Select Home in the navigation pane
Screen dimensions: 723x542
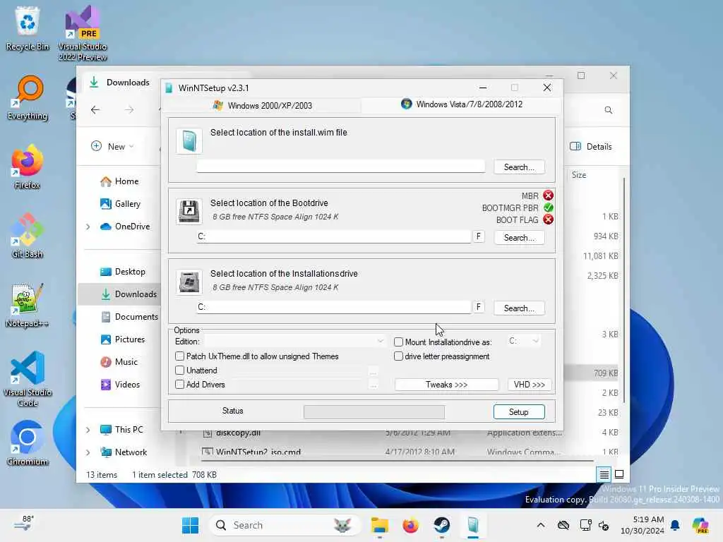[x=119, y=181]
